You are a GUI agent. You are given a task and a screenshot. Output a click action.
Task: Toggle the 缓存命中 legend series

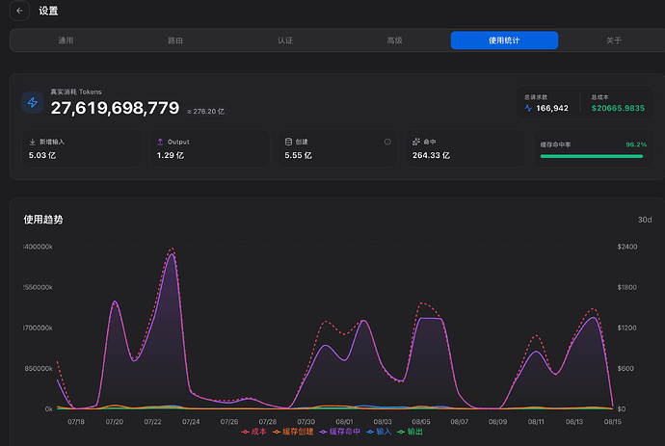[x=339, y=432]
